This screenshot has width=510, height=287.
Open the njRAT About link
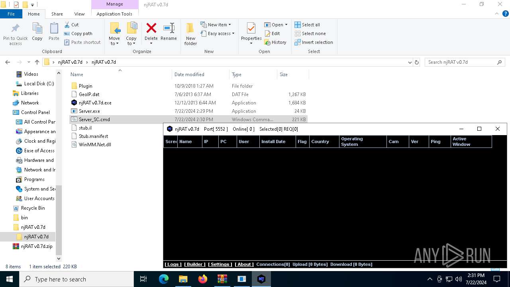coord(244,264)
